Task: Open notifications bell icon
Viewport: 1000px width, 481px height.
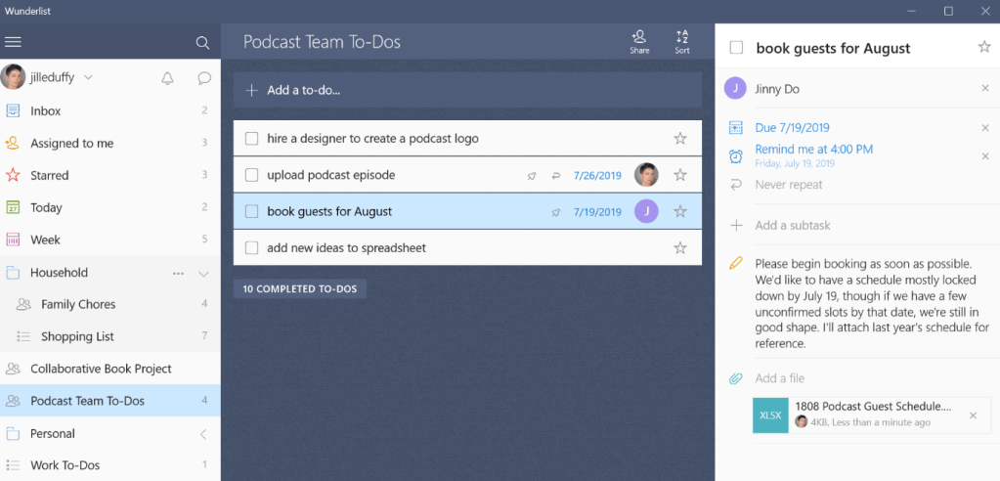Action: (x=167, y=78)
